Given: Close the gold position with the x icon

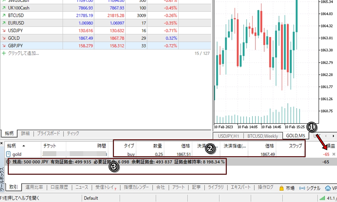Looking at the screenshot, I should (x=334, y=154).
